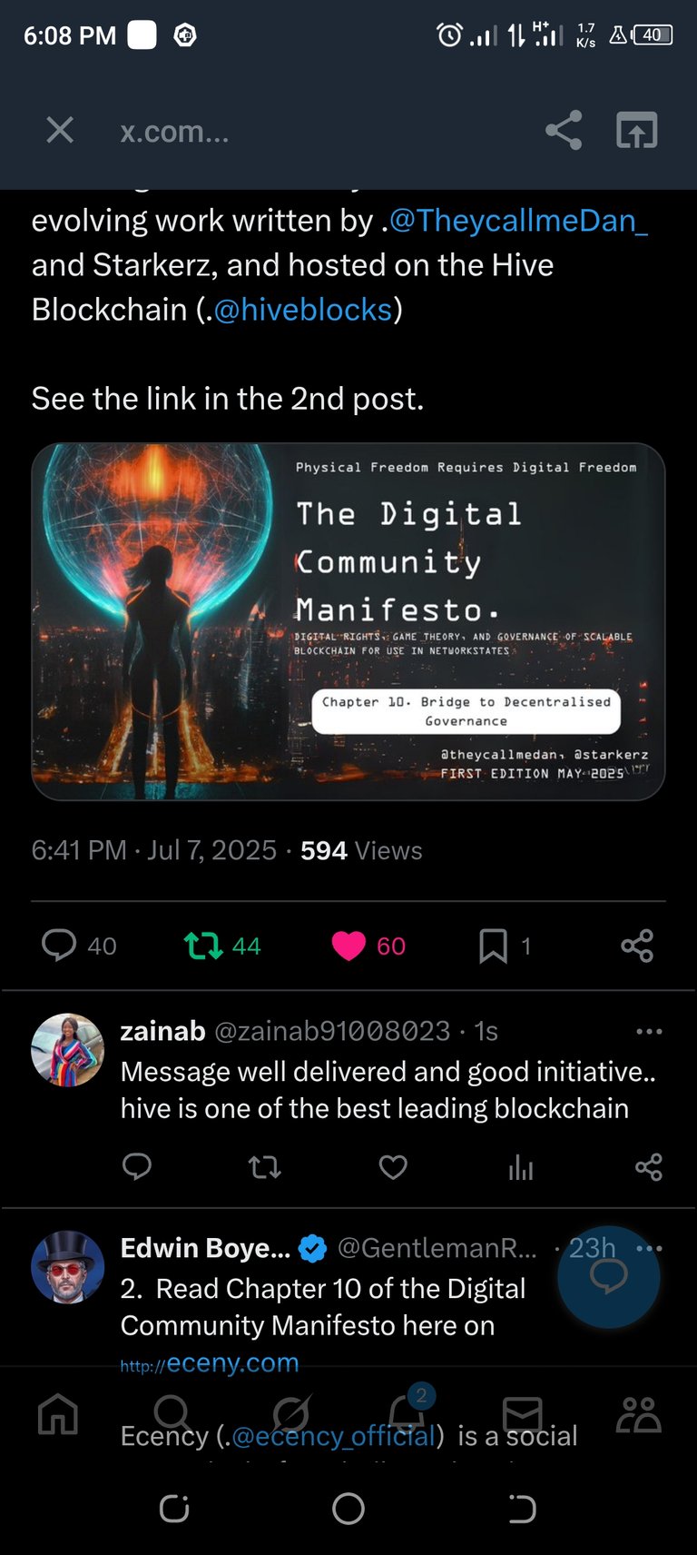View the Digital Community Manifesto image
This screenshot has width=697, height=1555.
[x=348, y=621]
